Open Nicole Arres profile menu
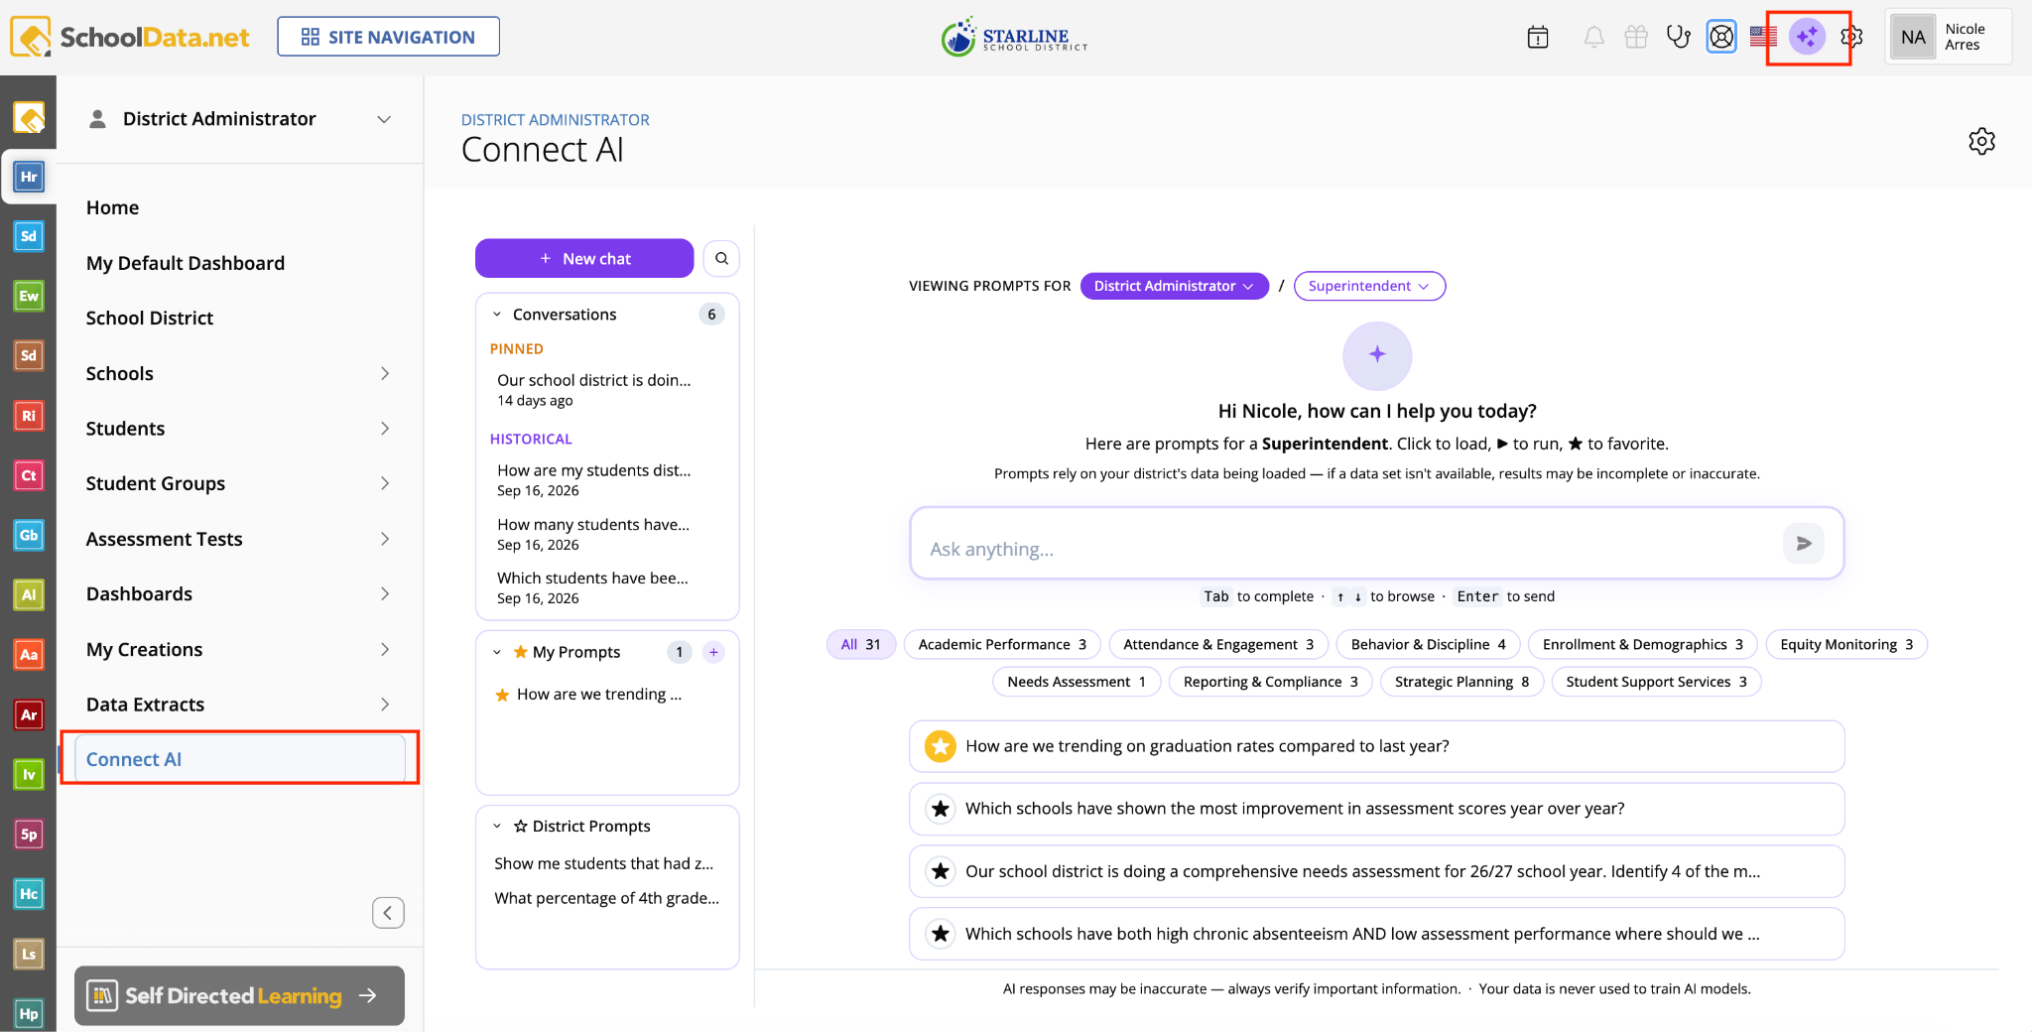The width and height of the screenshot is (2032, 1032). [x=1949, y=37]
